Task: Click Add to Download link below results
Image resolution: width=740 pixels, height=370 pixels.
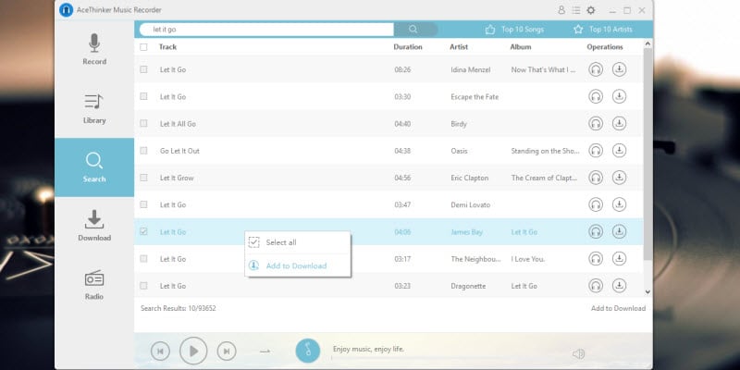Action: tap(618, 308)
